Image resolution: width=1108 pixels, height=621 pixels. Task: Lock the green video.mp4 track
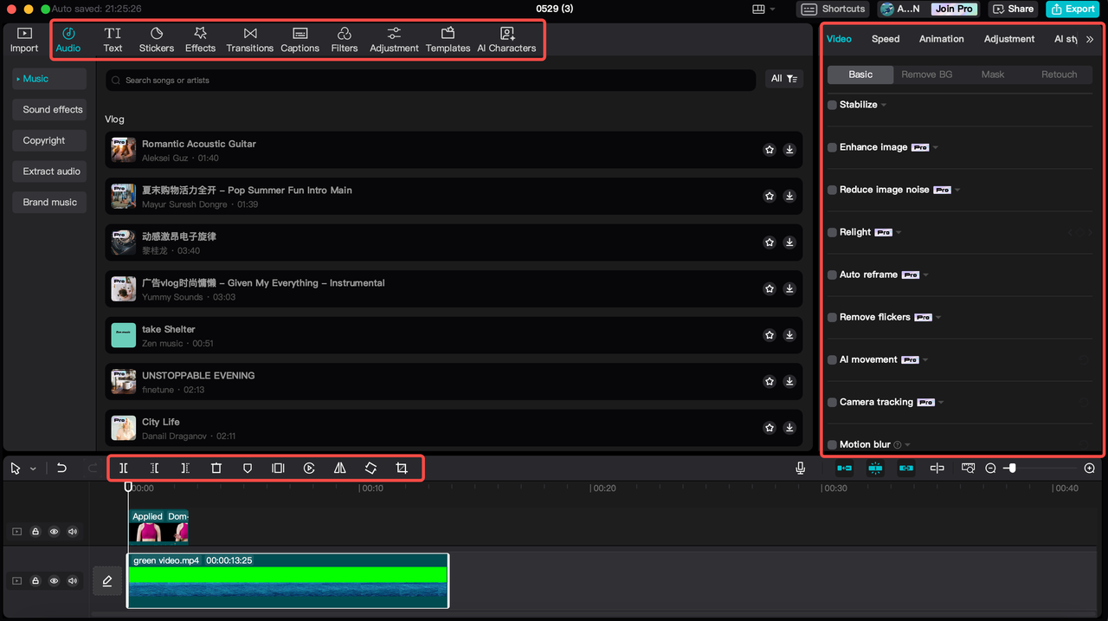click(35, 581)
